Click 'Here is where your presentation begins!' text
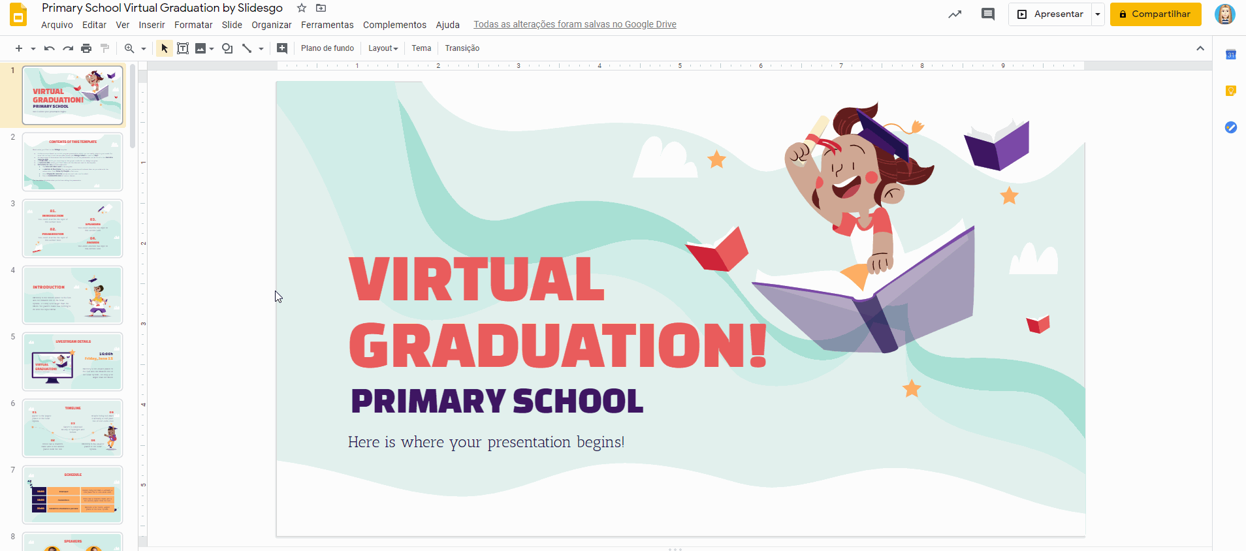This screenshot has width=1246, height=551. pos(486,442)
